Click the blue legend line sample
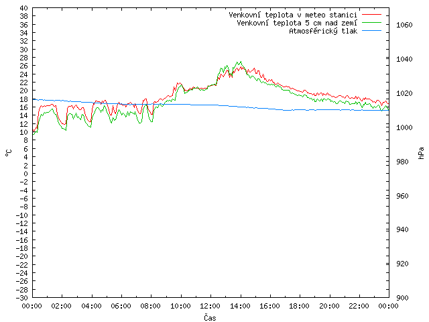The height and width of the screenshot is (322, 429). click(371, 31)
